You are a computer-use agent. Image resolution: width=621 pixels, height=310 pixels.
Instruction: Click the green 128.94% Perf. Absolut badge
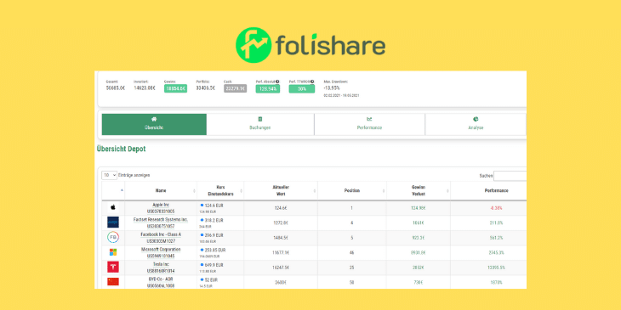tap(268, 88)
